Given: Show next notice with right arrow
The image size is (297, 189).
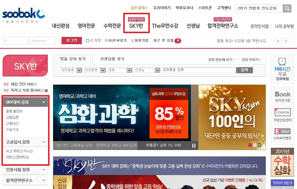Looking at the screenshot, I should coord(286,41).
